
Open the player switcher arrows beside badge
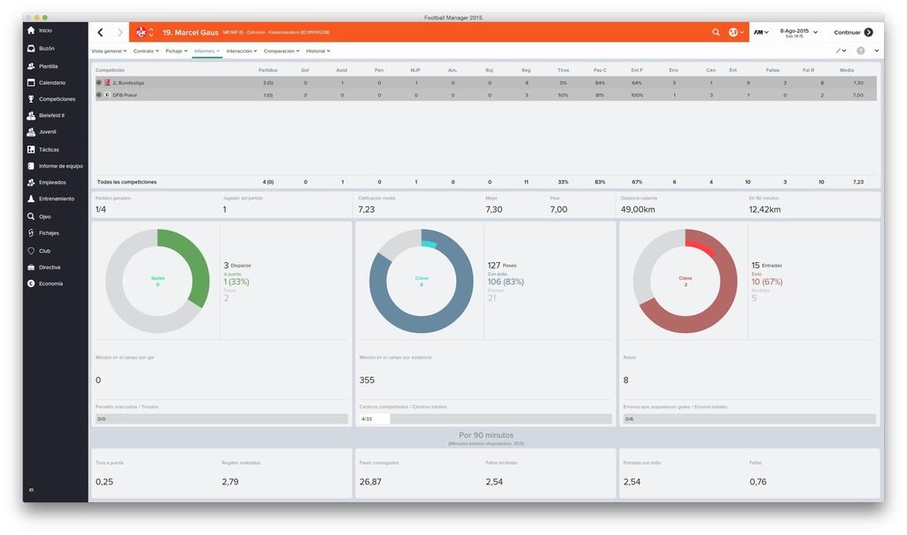point(151,33)
